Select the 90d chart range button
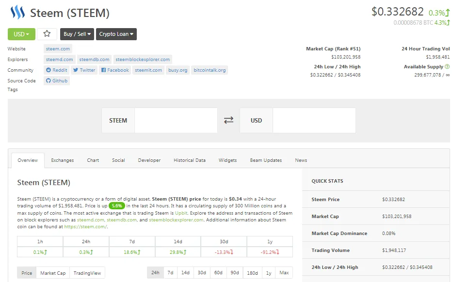 pos(235,272)
